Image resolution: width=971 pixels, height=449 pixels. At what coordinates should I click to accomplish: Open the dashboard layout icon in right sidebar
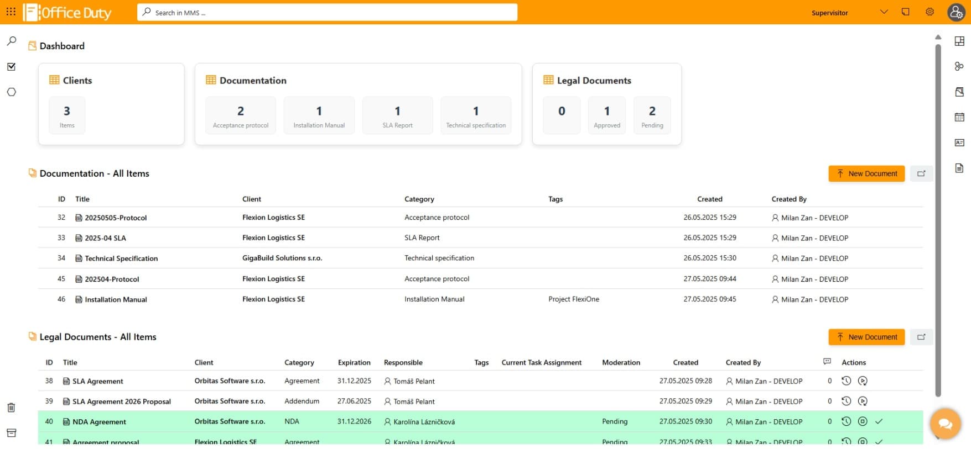[x=959, y=41]
